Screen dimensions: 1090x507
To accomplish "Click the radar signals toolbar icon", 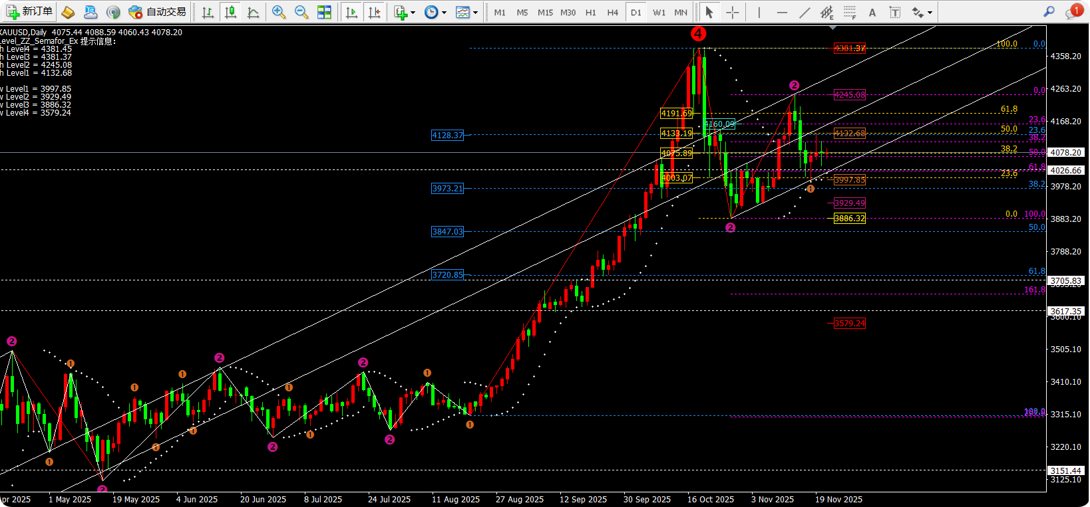I will tap(113, 12).
